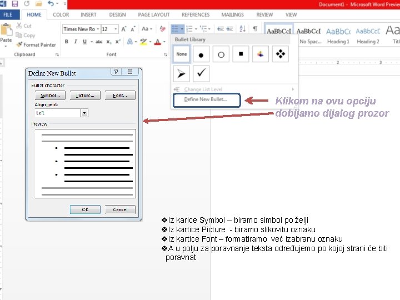Click the Paste clipboard icon
Image resolution: width=400 pixels, height=300 pixels.
(x=6, y=30)
